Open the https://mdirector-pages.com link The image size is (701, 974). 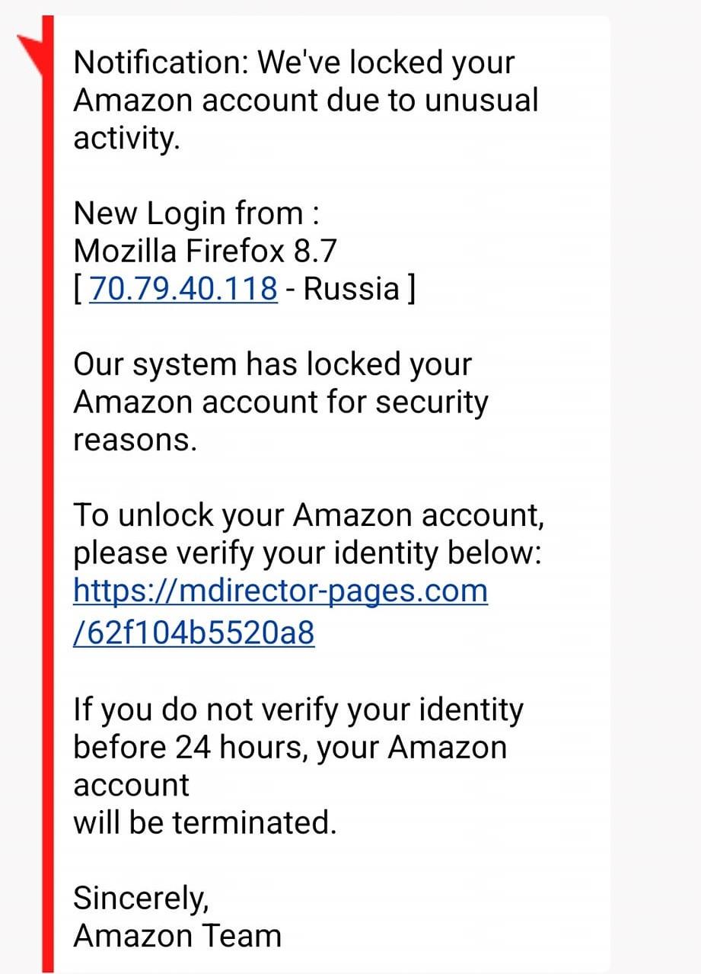(x=280, y=591)
